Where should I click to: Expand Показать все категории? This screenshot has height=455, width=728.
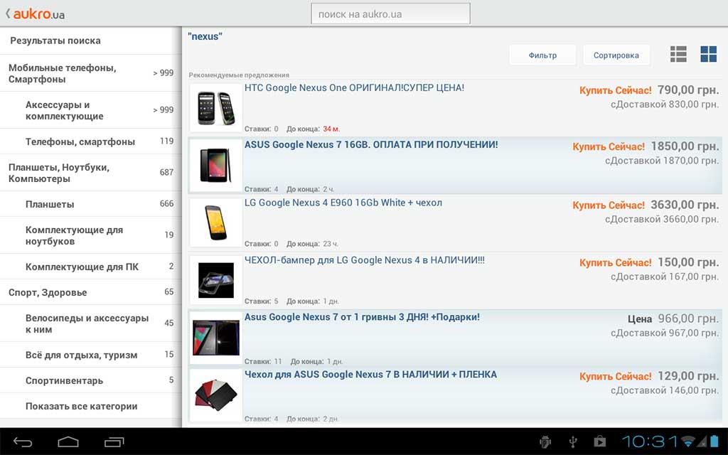[90, 406]
